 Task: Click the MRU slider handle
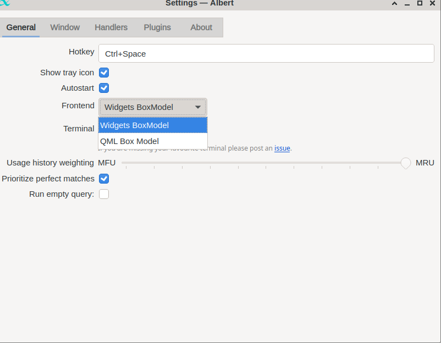coord(405,163)
